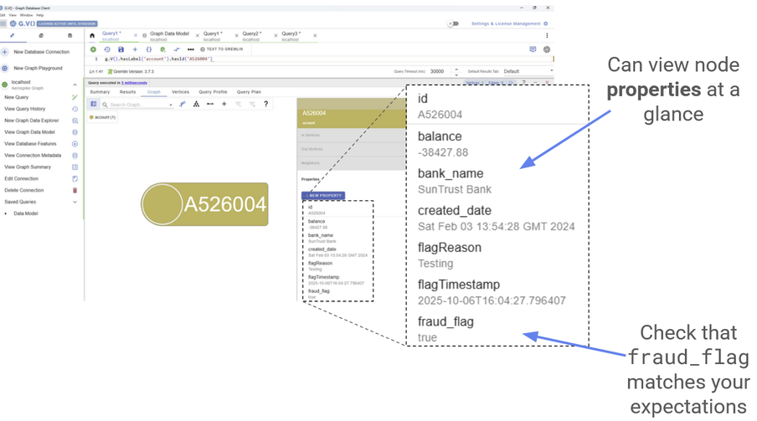Save the query using the floppy disk icon

point(121,49)
